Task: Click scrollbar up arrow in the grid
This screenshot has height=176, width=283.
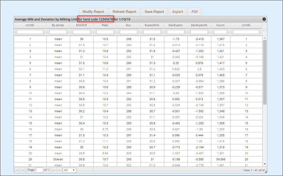Action: (265, 38)
